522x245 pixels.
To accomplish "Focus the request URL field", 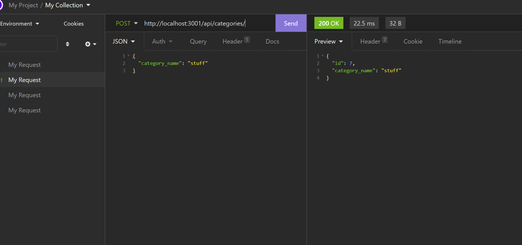I will coord(208,23).
